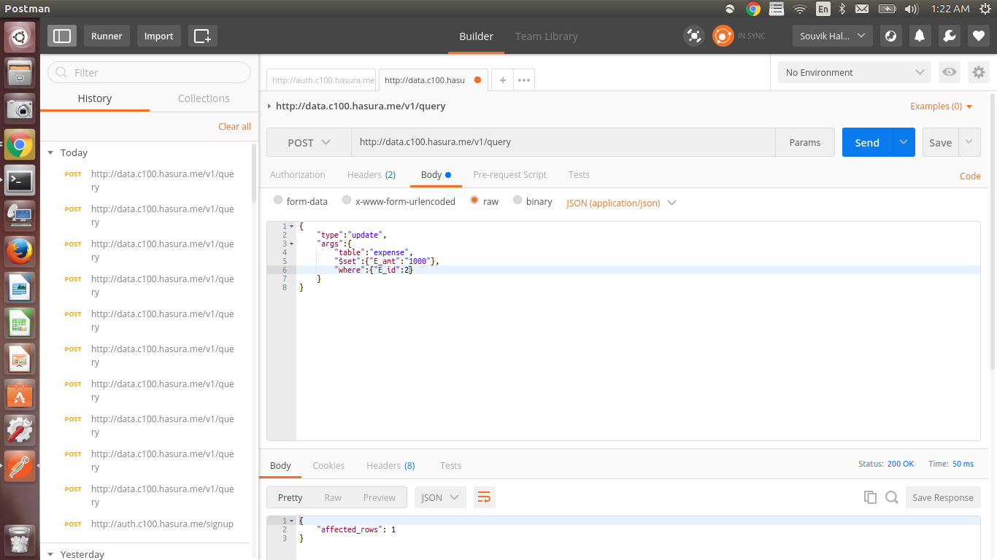Image resolution: width=997 pixels, height=560 pixels.
Task: Toggle environment quick look eye icon
Action: [949, 72]
